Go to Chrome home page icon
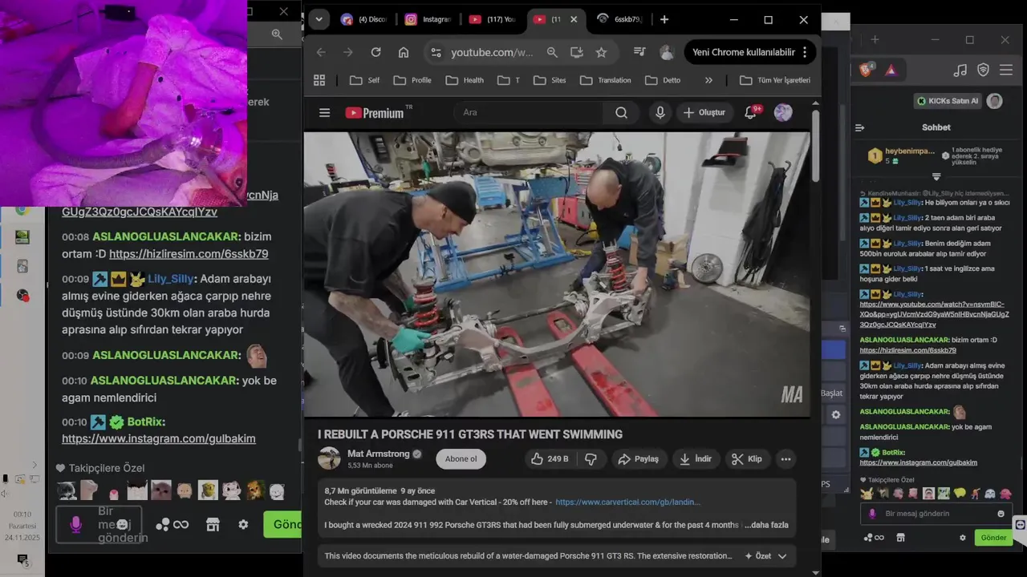Viewport: 1027px width, 577px height. tap(404, 52)
